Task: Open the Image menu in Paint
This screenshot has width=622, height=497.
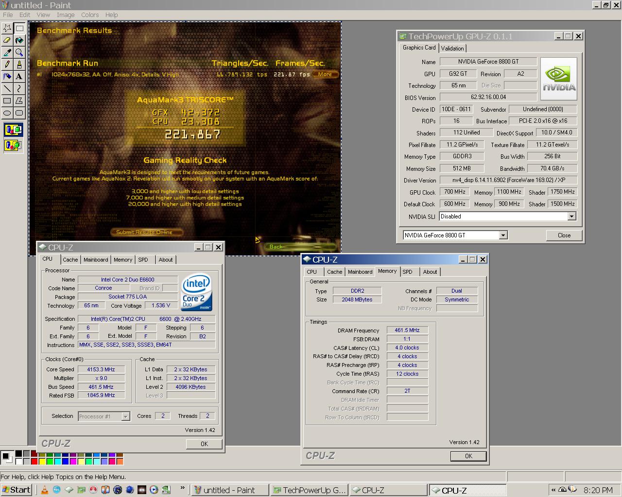Action: 66,15
